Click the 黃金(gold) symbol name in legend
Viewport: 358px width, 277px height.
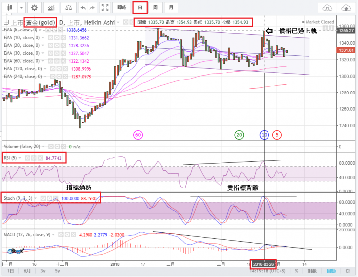point(40,22)
